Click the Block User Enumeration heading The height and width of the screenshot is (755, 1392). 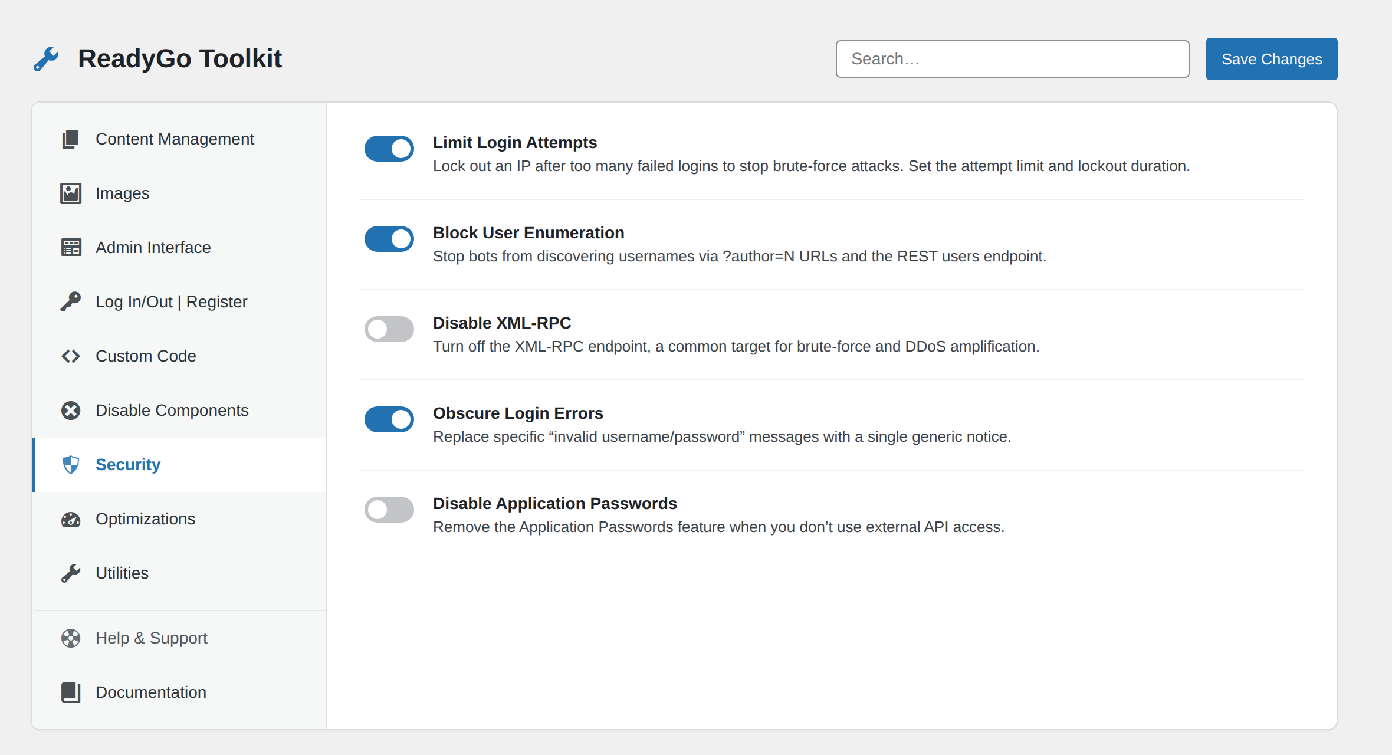(528, 233)
